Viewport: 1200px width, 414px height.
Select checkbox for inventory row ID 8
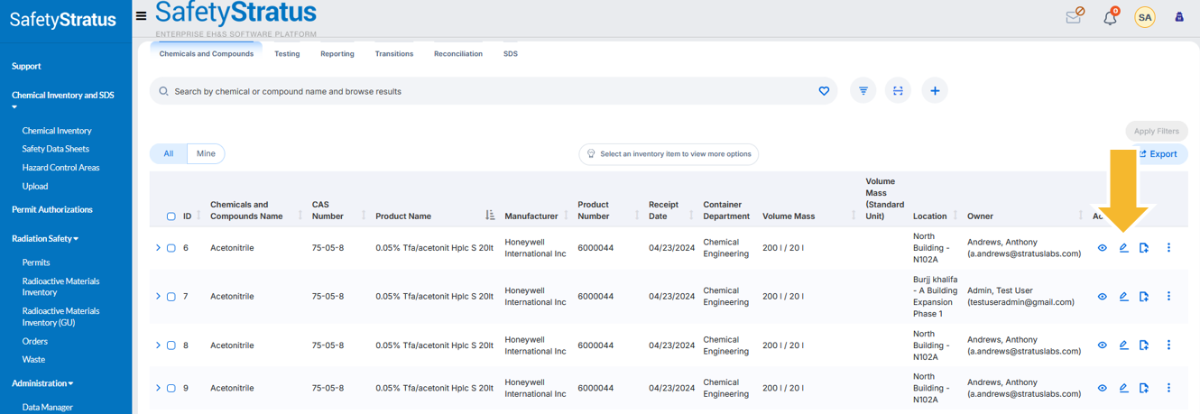point(171,345)
